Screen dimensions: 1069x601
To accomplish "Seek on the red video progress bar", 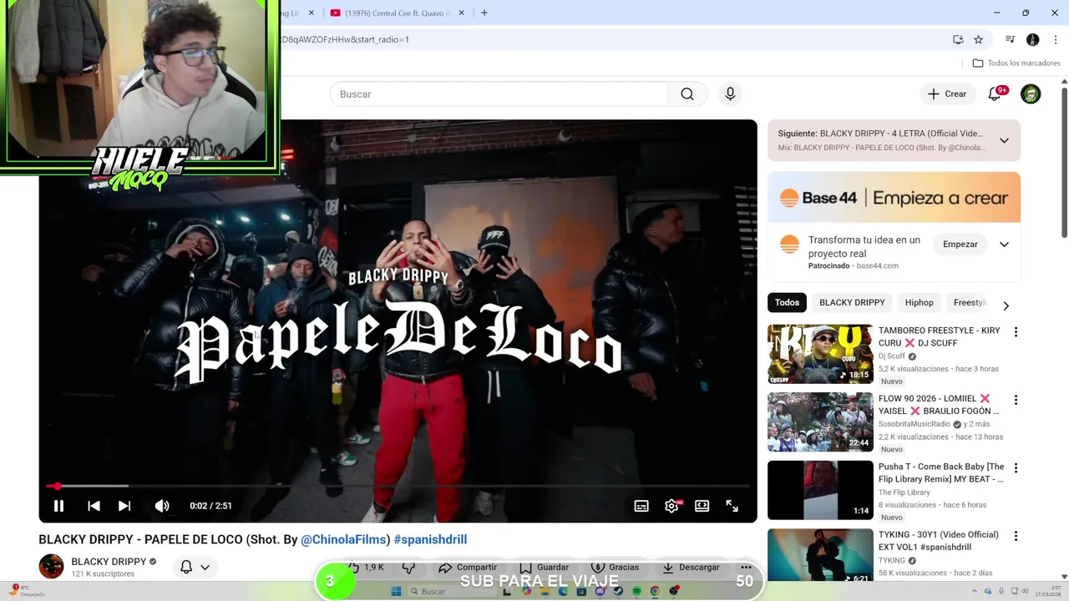I will point(398,486).
